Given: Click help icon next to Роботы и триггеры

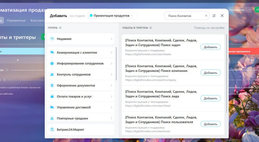Looking at the screenshot, I should click(151, 28).
